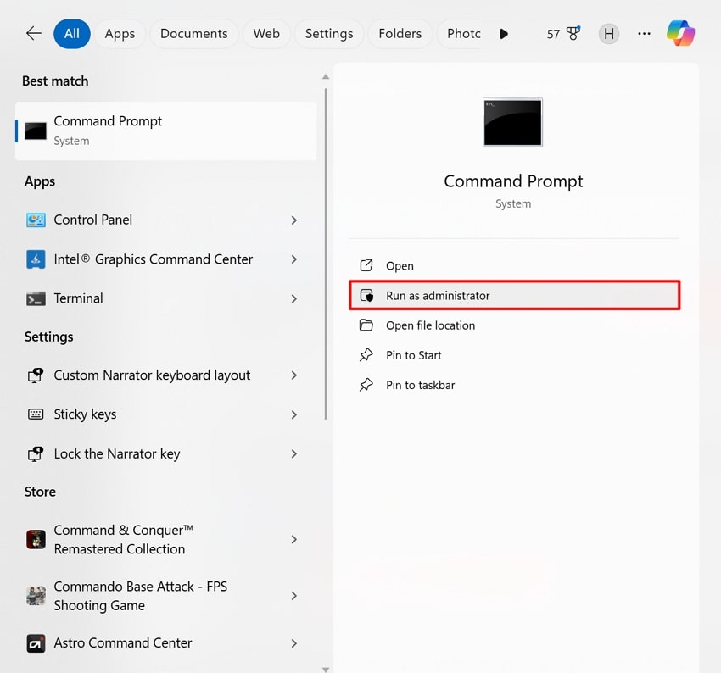Click the scrollbar down arrow in results
721x673 pixels.
[326, 670]
